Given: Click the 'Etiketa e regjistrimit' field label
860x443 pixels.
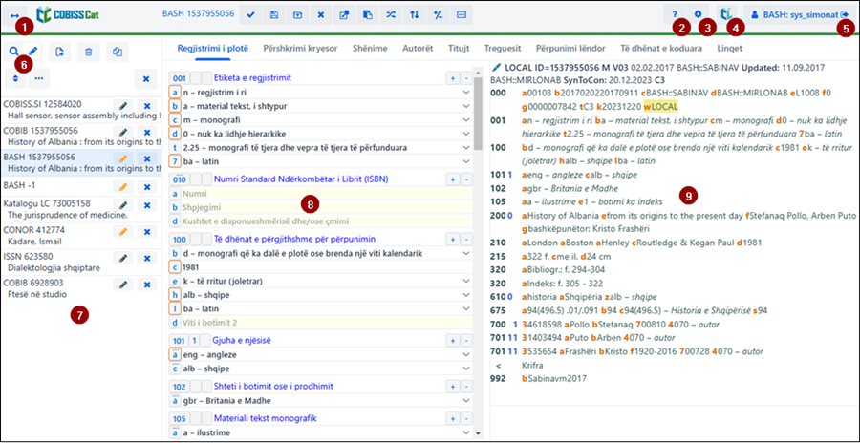Looking at the screenshot, I should click(x=252, y=78).
